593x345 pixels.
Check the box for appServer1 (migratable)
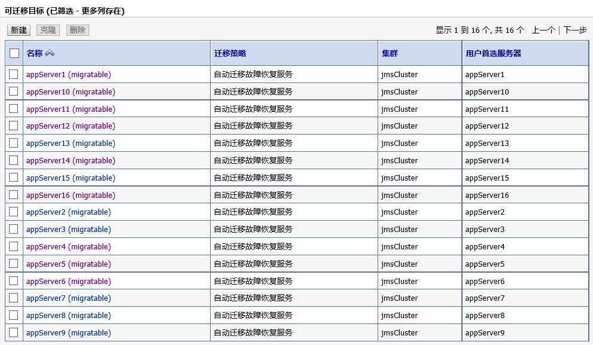click(x=14, y=74)
